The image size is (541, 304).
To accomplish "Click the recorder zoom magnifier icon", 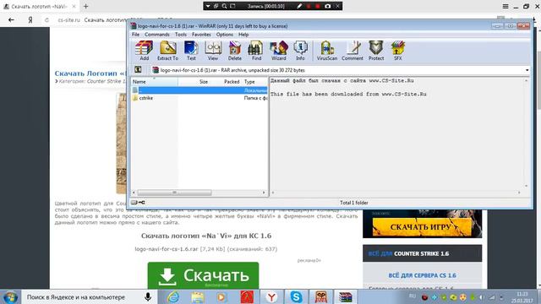I will pyautogui.click(x=224, y=6).
